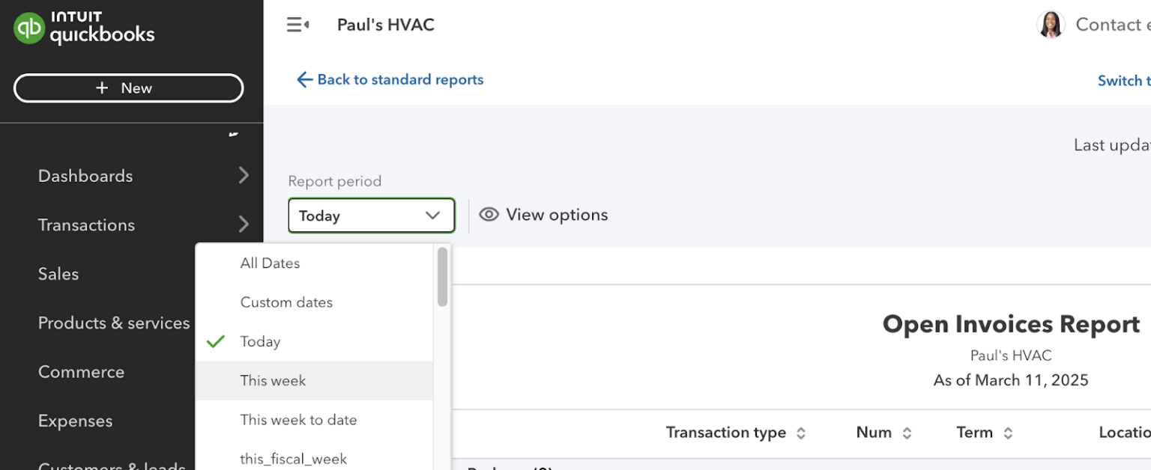Click the QuickBooks logo icon
1151x470 pixels.
(28, 28)
